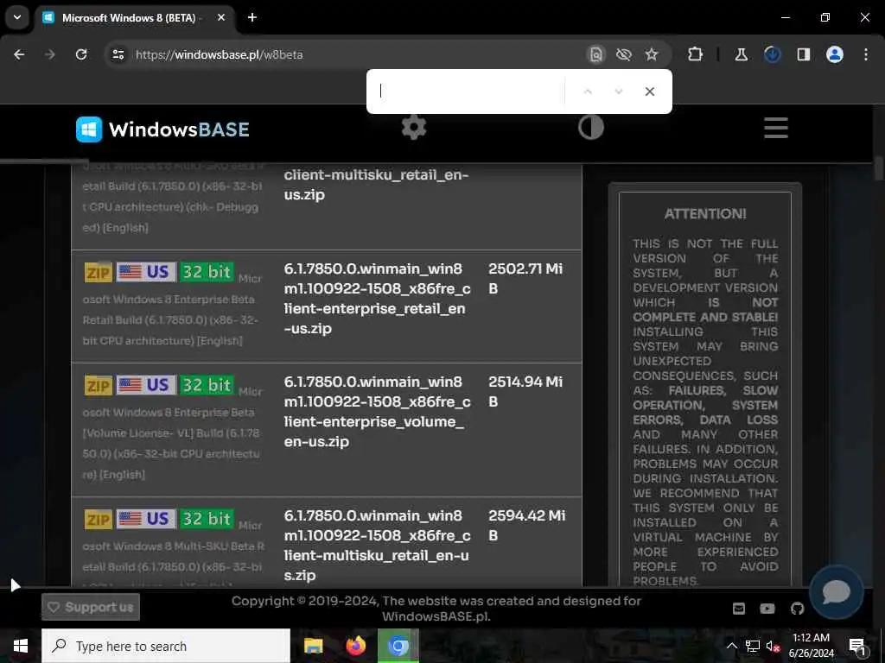The height and width of the screenshot is (663, 885).
Task: Download x86fre_client-multisku_retail_en-us.zip file
Action: click(377, 546)
